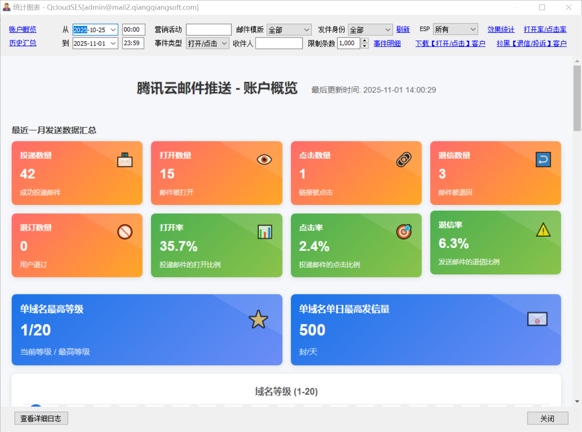The width and height of the screenshot is (582, 432).
Task: Click the eye icon on 打开数量 card
Action: point(264,160)
